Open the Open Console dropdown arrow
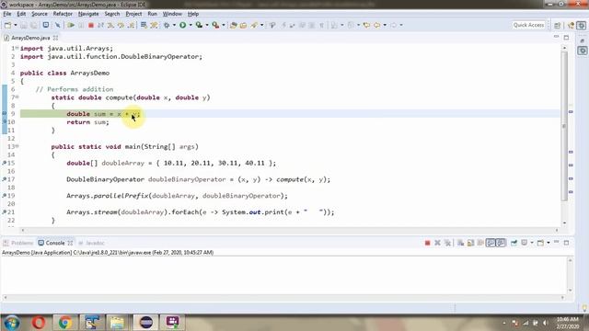This screenshot has width=589, height=331. (549, 243)
